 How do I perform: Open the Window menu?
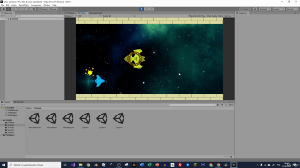point(47,5)
